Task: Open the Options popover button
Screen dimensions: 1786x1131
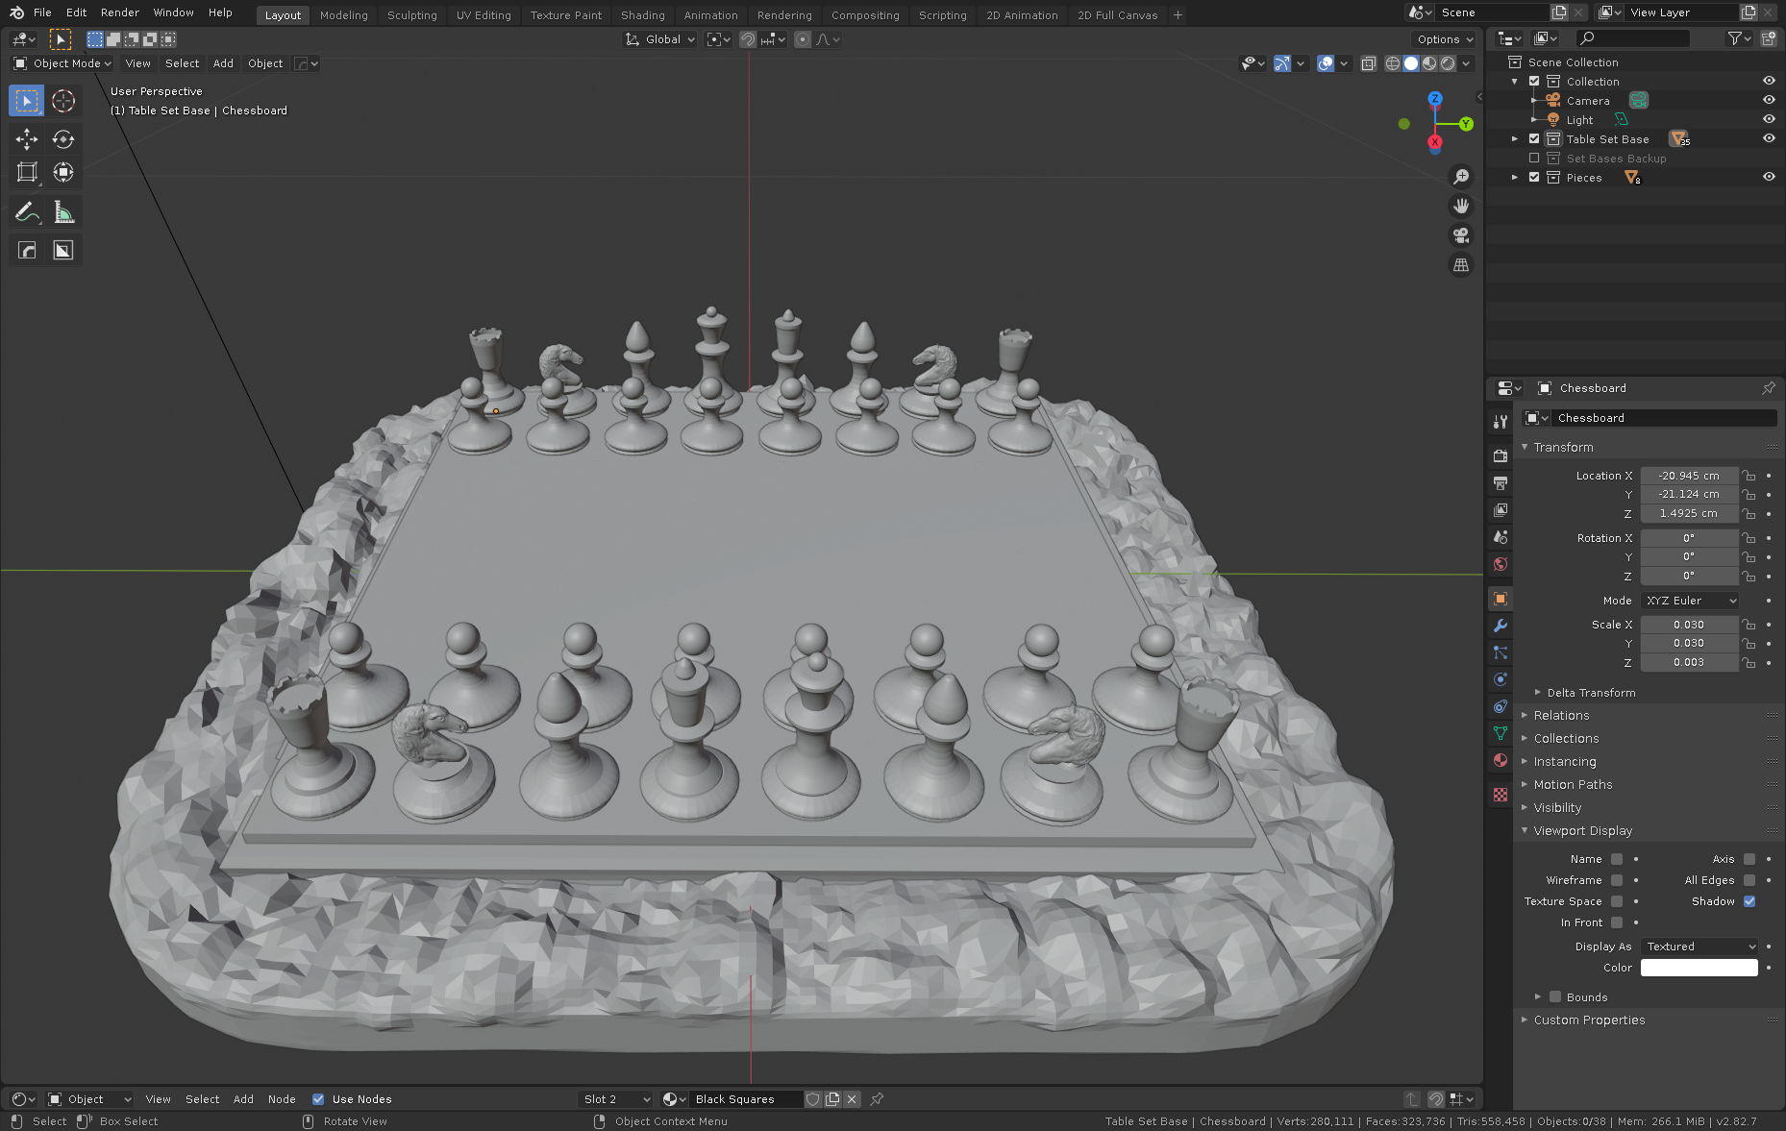Action: tap(1444, 39)
